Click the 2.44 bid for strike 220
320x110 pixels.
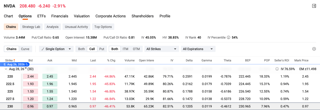click(x=31, y=77)
